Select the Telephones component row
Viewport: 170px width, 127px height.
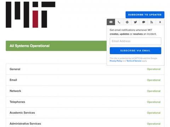pyautogui.click(x=85, y=102)
